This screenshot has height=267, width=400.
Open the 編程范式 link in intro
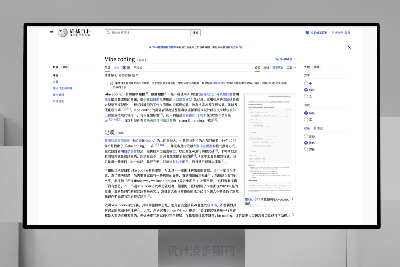[207, 94]
